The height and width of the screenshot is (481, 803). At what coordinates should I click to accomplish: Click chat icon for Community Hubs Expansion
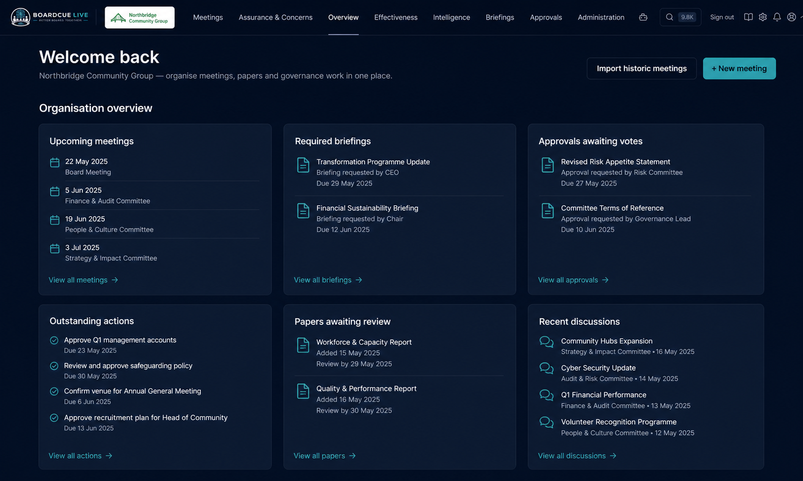coord(547,342)
